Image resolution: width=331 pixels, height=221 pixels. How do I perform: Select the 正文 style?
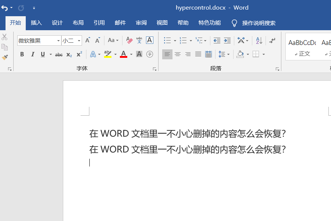tap(302, 47)
